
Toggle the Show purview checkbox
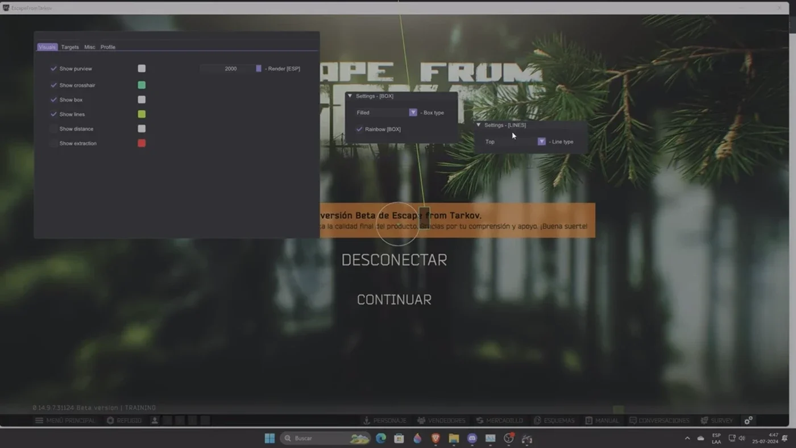pyautogui.click(x=53, y=68)
